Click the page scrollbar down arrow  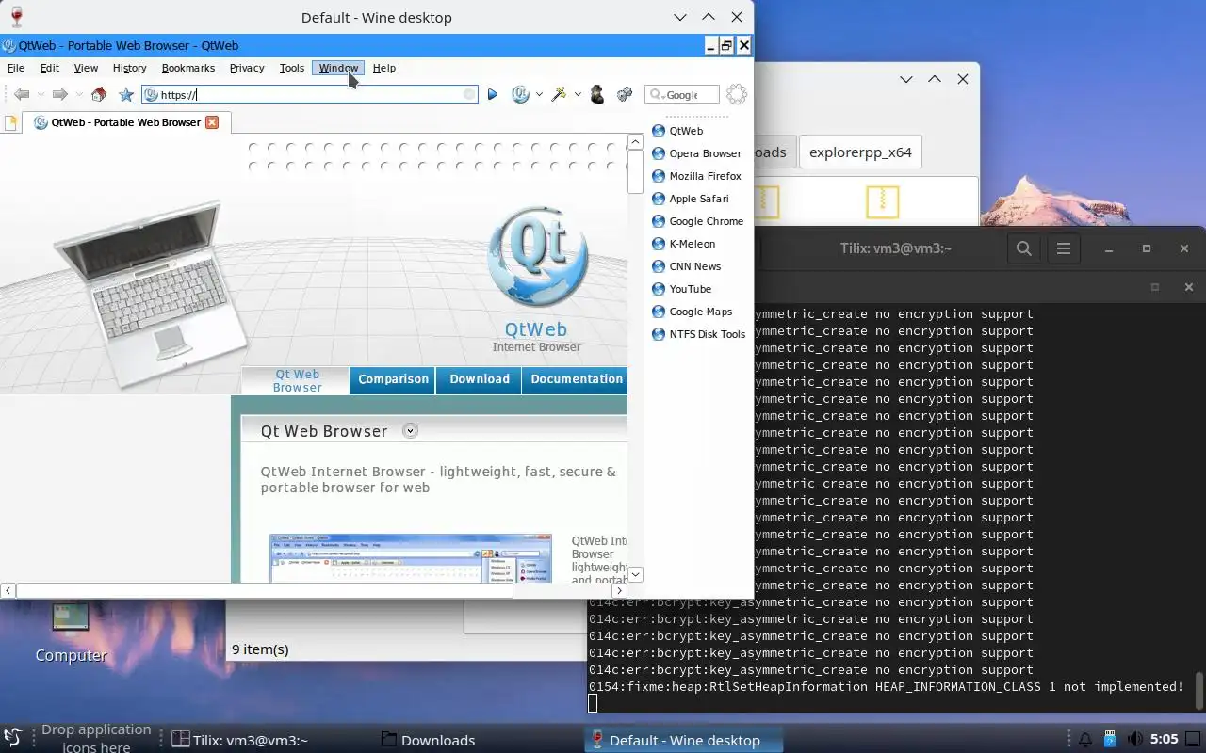pyautogui.click(x=635, y=574)
